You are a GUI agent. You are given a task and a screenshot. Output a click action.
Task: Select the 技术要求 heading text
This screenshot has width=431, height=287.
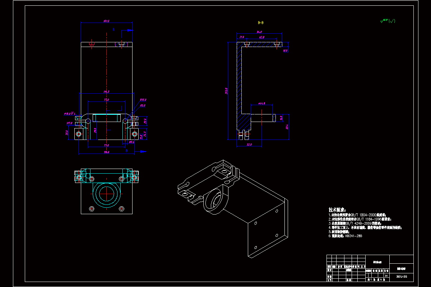point(337,210)
